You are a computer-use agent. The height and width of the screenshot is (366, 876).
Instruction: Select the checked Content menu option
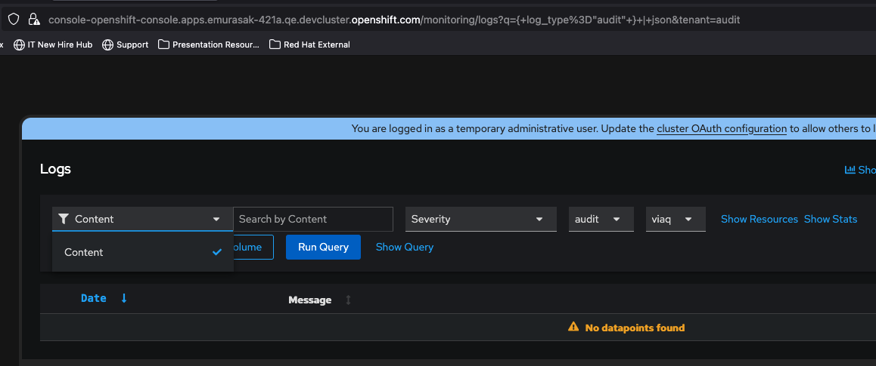point(142,252)
